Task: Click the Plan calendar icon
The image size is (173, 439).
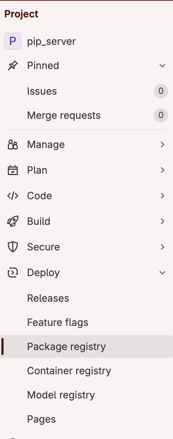Action: click(13, 170)
